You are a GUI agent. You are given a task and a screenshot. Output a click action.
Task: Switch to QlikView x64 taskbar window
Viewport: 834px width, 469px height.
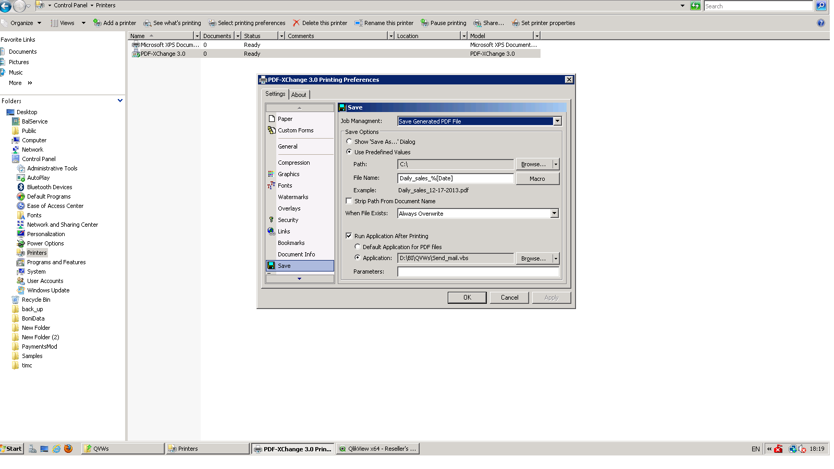(x=378, y=449)
